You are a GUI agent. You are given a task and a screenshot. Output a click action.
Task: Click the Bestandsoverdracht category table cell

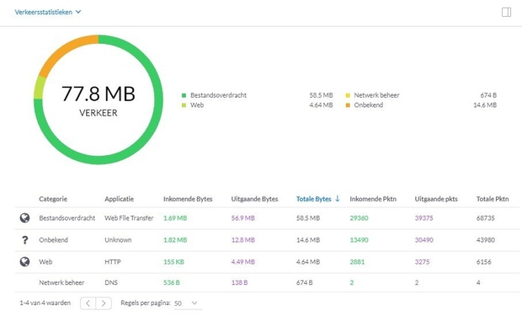point(67,218)
